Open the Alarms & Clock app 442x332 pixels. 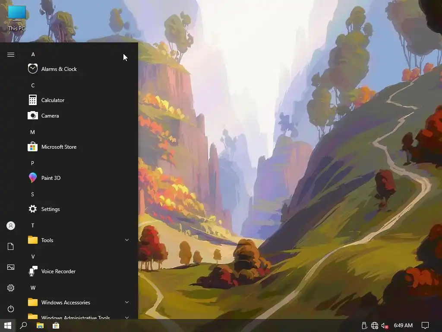pos(79,69)
